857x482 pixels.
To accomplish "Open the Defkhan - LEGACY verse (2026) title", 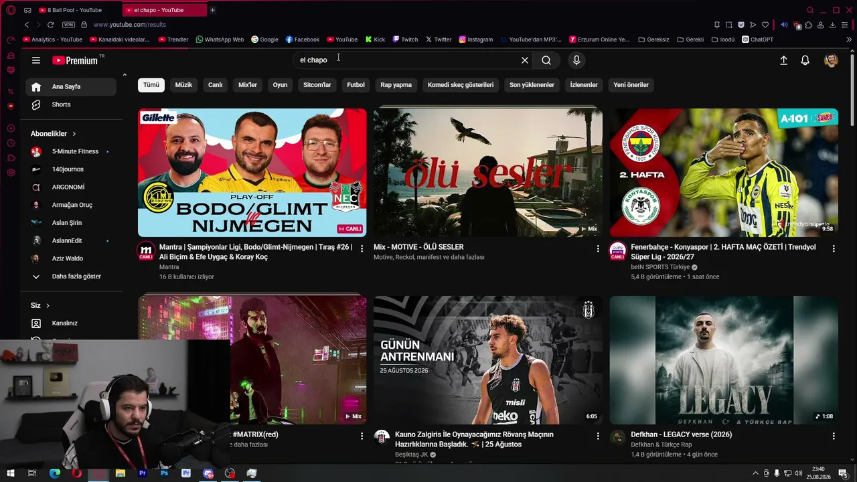I will coord(682,434).
